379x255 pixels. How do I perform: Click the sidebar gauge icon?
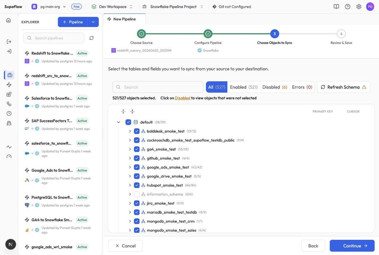[x=9, y=156]
